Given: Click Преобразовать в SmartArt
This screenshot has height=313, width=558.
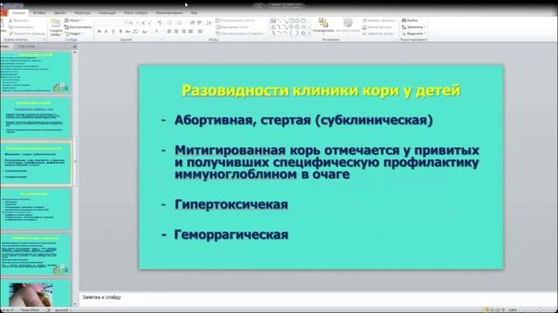Looking at the screenshot, I should tap(241, 33).
